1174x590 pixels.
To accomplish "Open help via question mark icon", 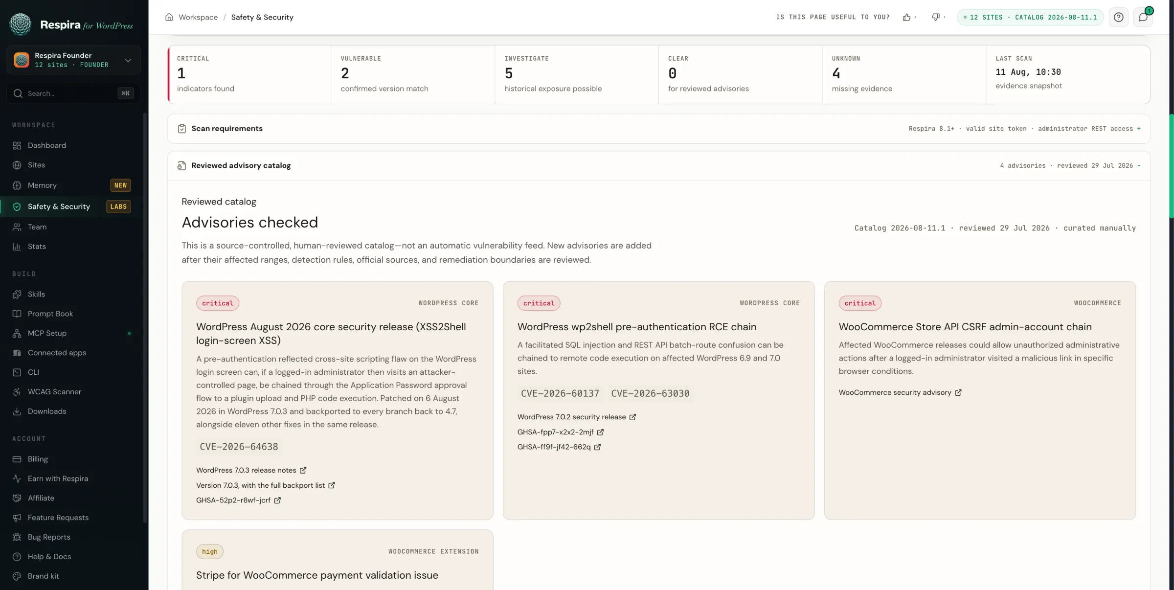I will (1118, 17).
